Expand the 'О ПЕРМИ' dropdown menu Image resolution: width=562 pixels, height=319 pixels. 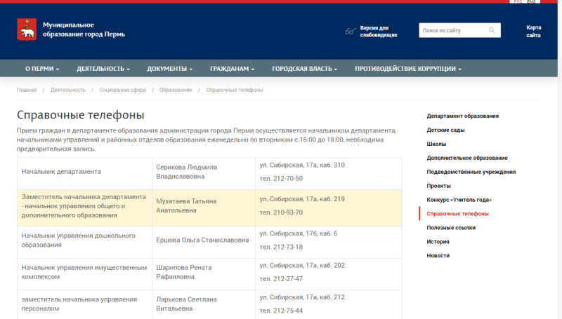[x=42, y=69]
